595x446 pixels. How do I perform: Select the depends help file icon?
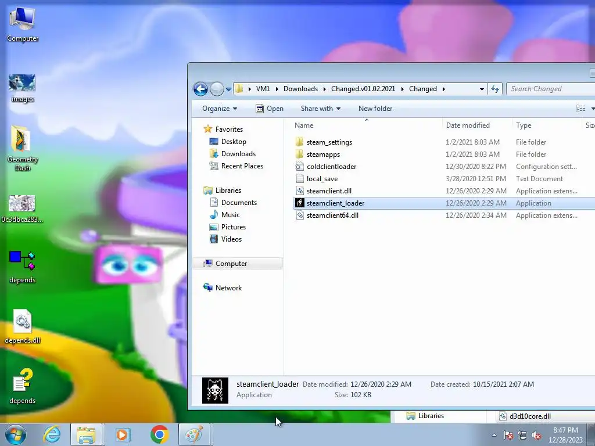[23, 386]
